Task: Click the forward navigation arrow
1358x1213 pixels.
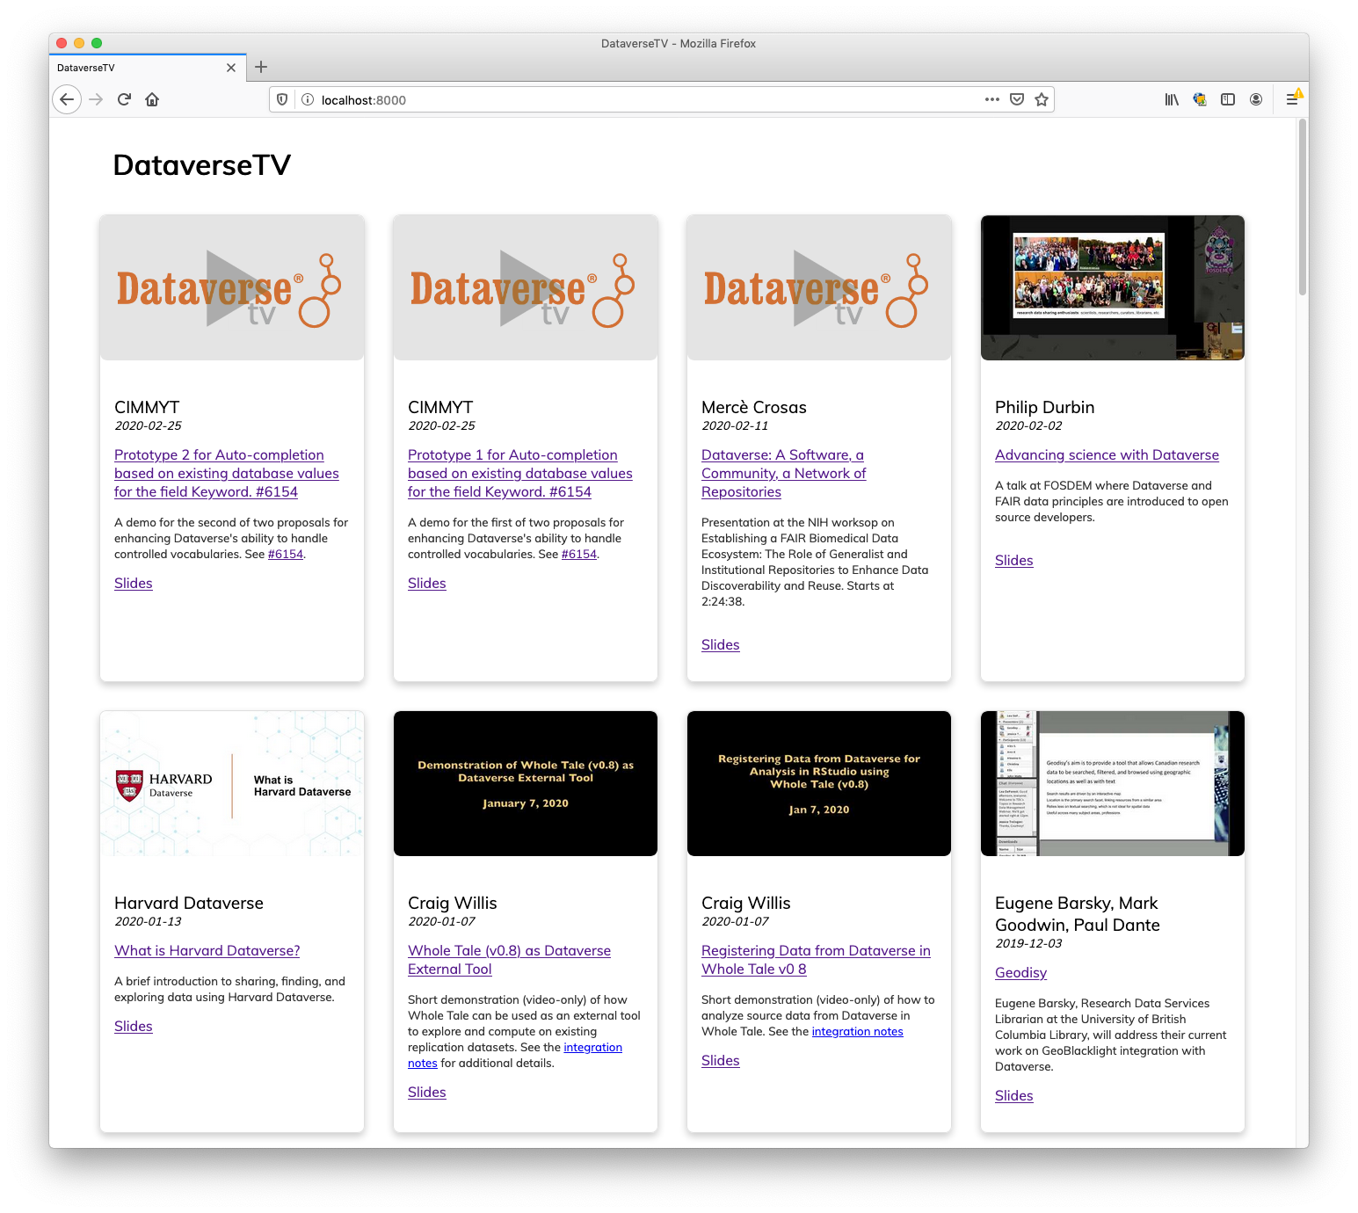Action: click(x=96, y=99)
